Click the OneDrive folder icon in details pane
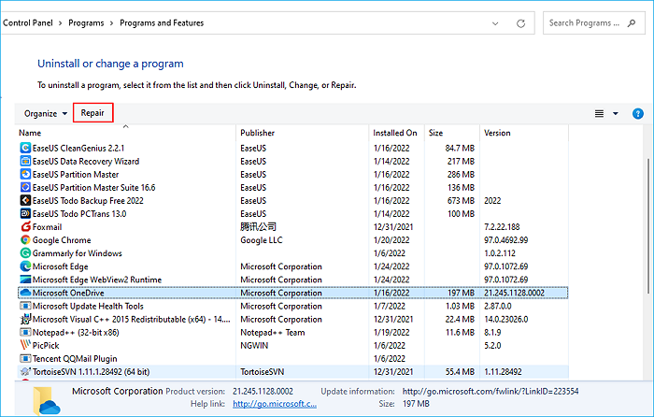654x417 pixels. click(46, 401)
